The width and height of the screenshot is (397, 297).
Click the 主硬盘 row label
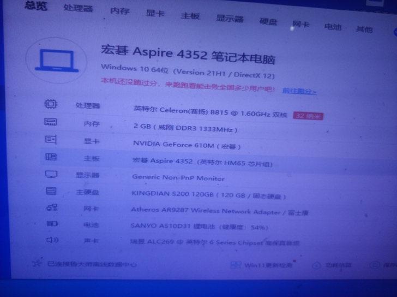tap(87, 192)
